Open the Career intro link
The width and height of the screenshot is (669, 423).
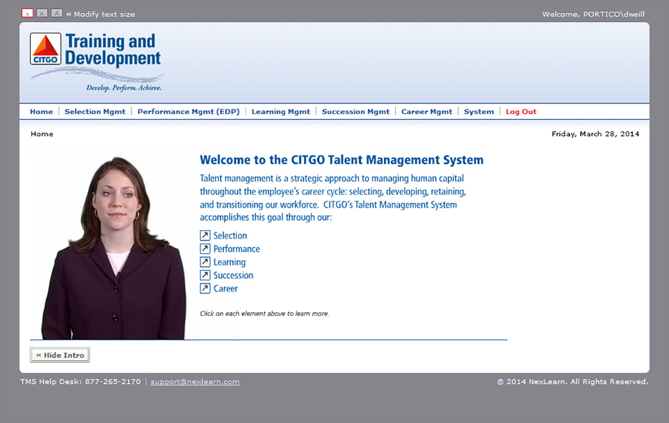(225, 289)
